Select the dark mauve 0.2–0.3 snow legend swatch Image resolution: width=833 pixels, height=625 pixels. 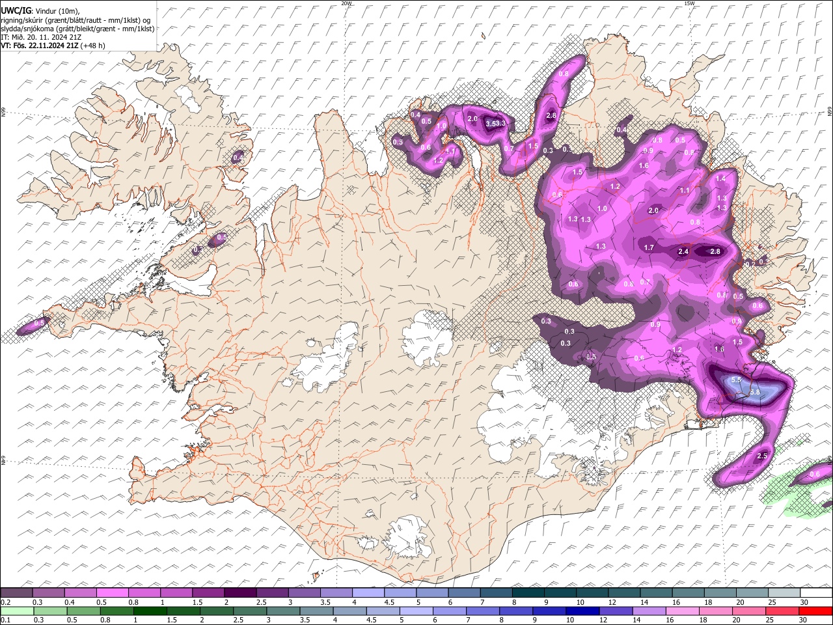pyautogui.click(x=18, y=593)
